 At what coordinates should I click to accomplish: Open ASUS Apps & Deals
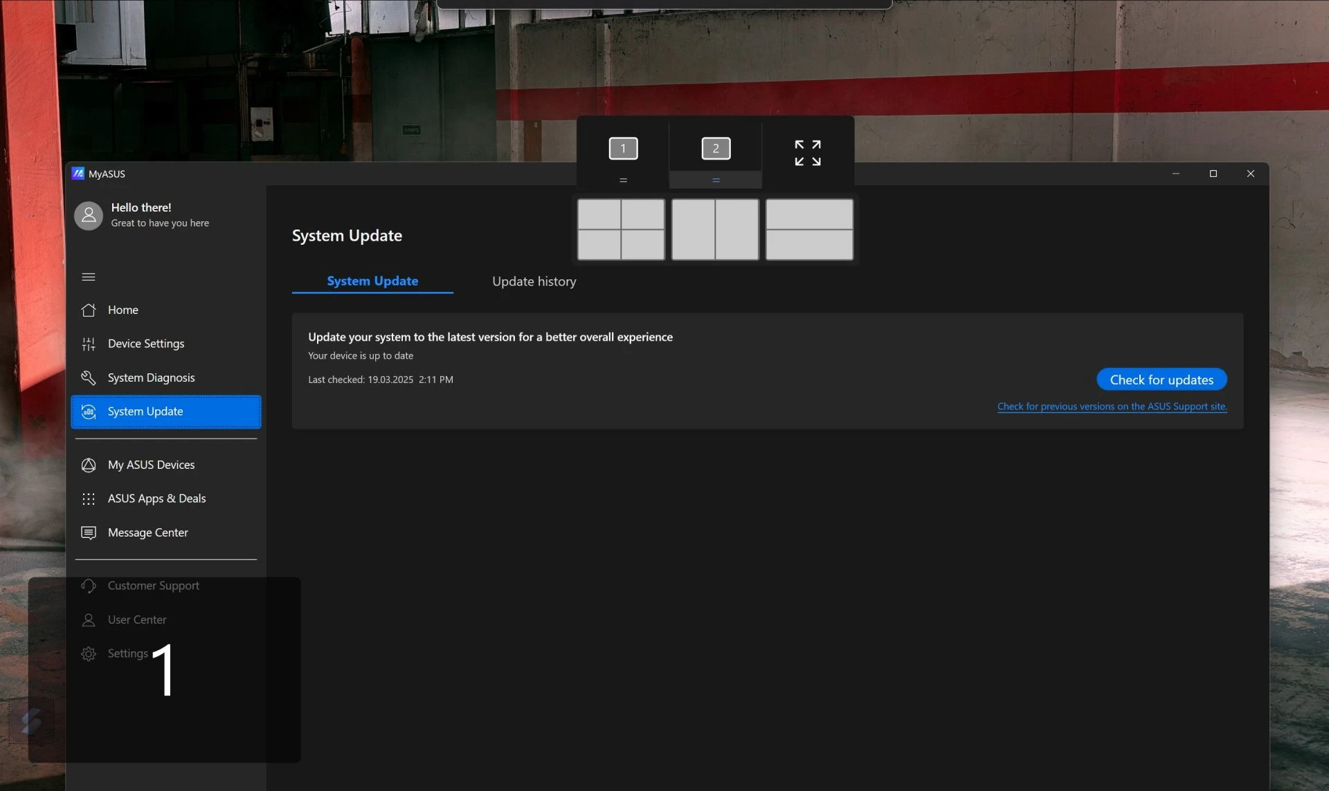click(165, 499)
